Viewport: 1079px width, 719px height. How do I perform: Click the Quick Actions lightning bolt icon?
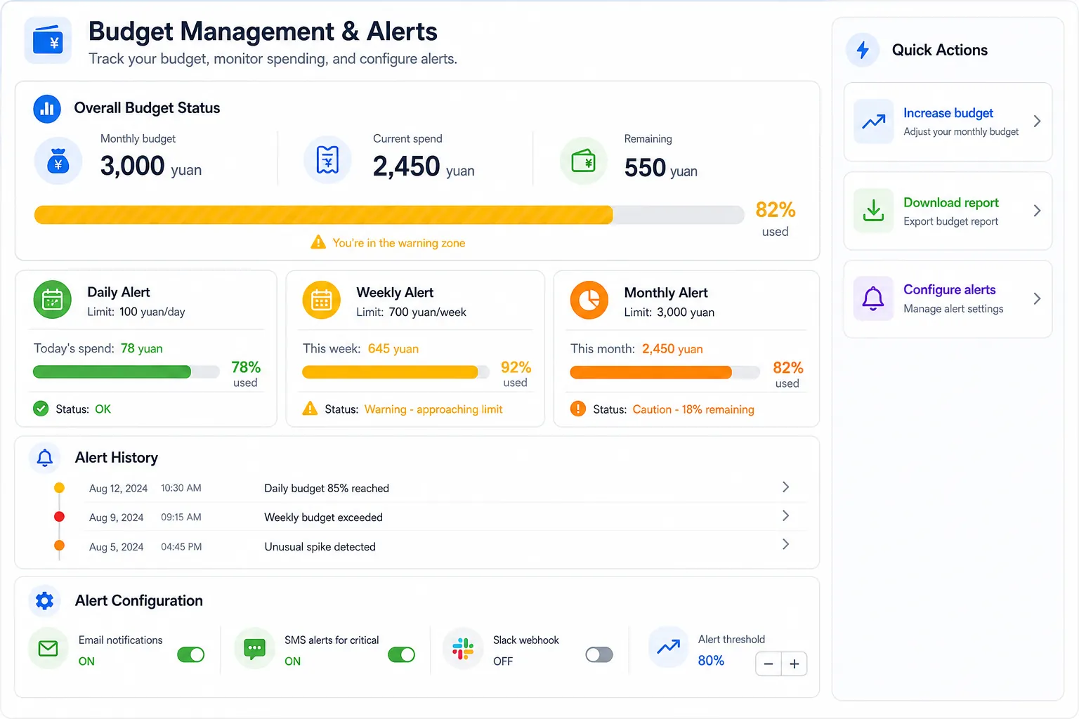(x=863, y=50)
